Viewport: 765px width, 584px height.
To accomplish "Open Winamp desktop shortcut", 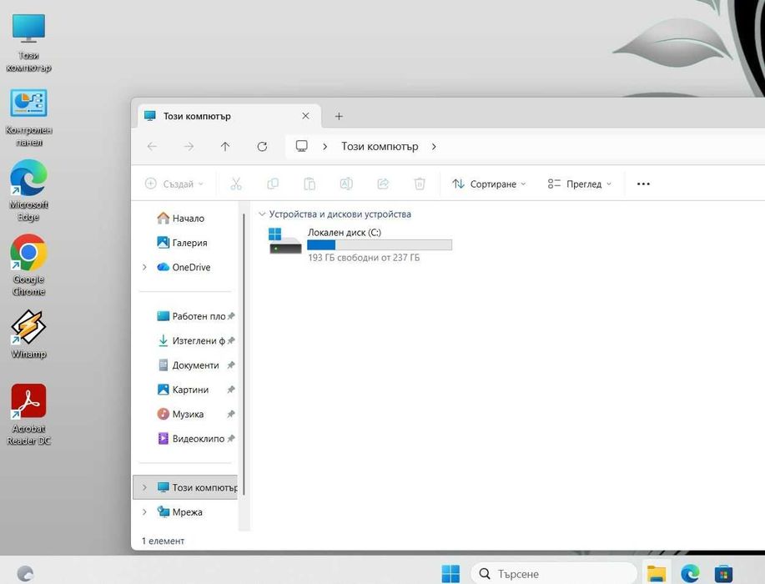I will 29,335.
